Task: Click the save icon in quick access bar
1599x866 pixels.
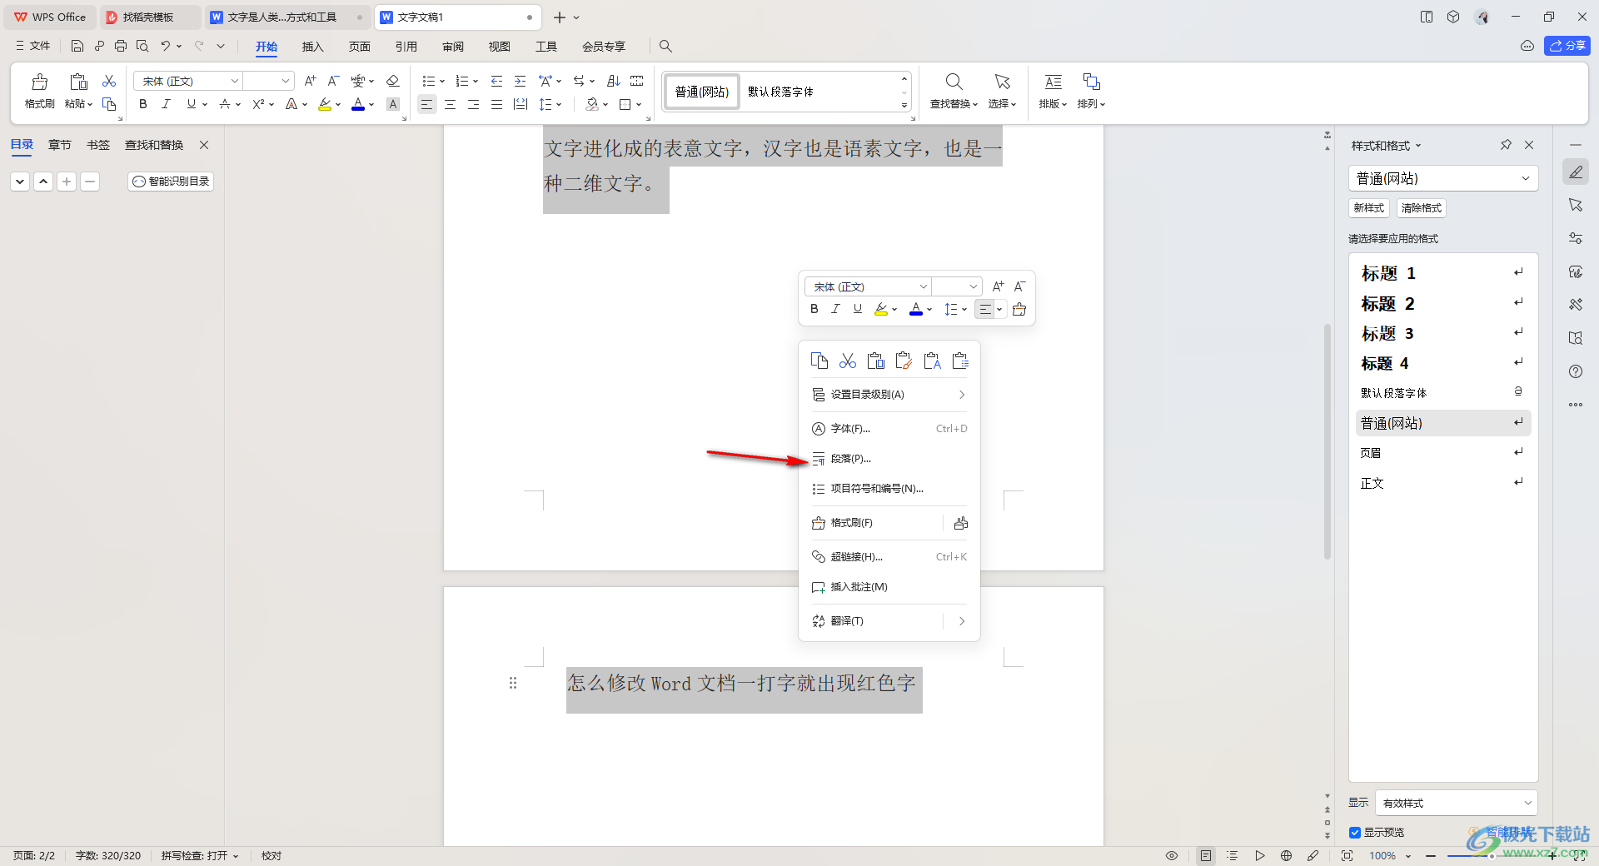Action: 77,46
